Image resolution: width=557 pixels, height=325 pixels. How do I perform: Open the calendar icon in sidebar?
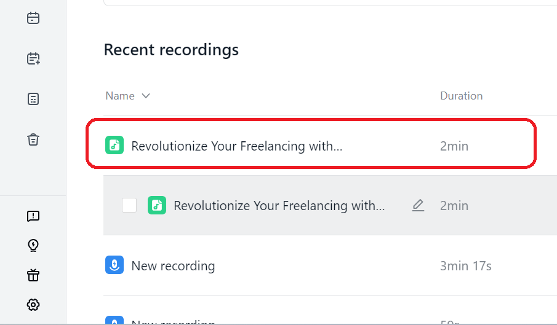pos(33,18)
